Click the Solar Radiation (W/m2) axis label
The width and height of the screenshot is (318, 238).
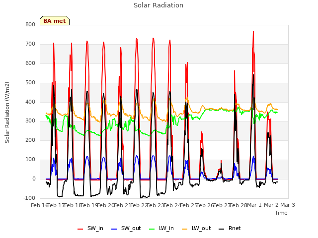point(7,113)
